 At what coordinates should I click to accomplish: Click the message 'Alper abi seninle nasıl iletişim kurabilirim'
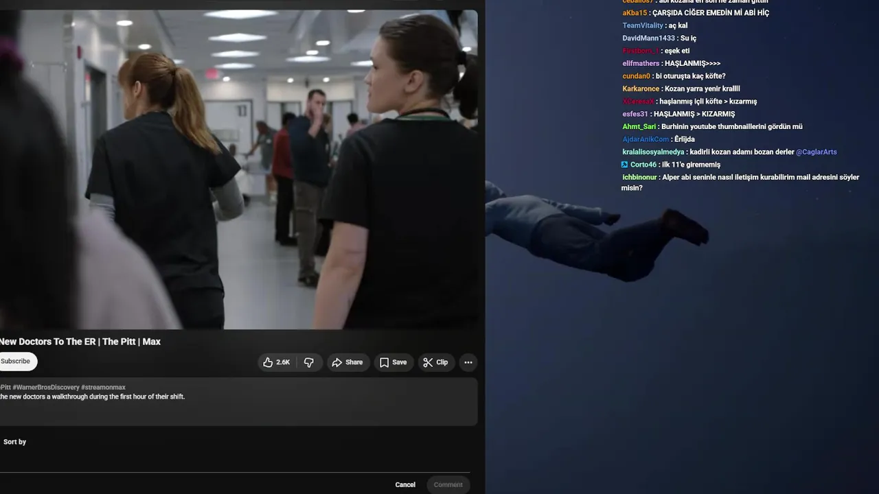pyautogui.click(x=730, y=177)
